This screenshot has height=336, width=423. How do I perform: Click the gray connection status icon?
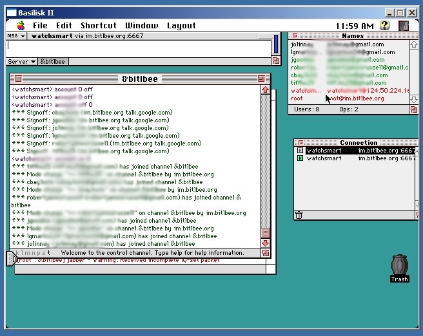click(x=300, y=151)
